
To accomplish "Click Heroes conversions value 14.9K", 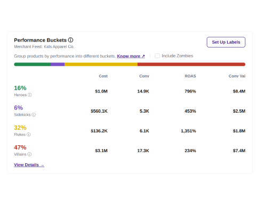I will 143,91.
